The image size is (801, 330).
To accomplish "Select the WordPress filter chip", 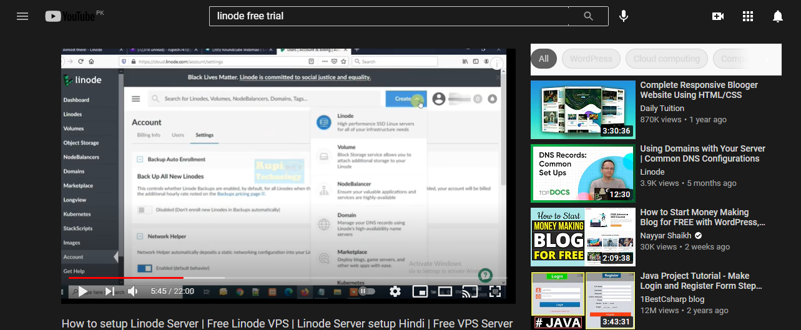I will 591,59.
